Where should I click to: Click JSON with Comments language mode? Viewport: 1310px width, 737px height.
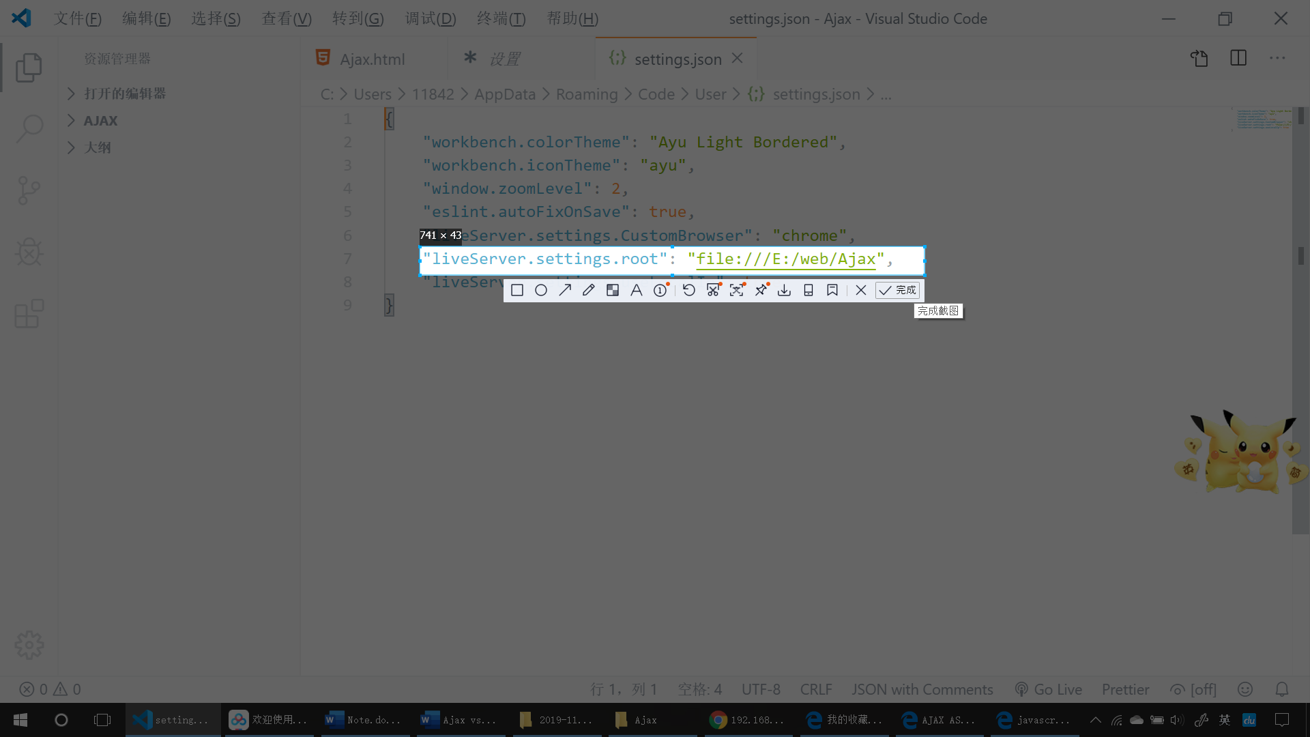[x=922, y=689]
